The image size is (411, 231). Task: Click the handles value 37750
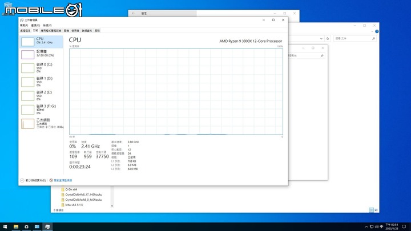(102, 157)
